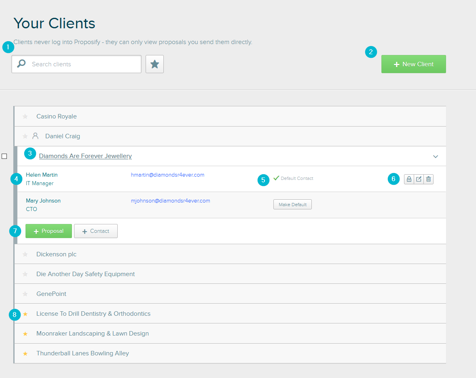Collapse Diamonds Are Forever Jewellery chevron

pos(435,156)
